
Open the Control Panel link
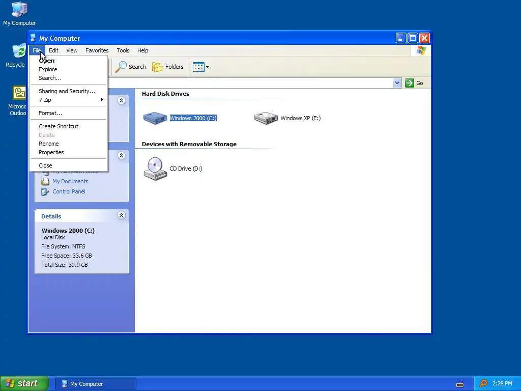tap(69, 192)
